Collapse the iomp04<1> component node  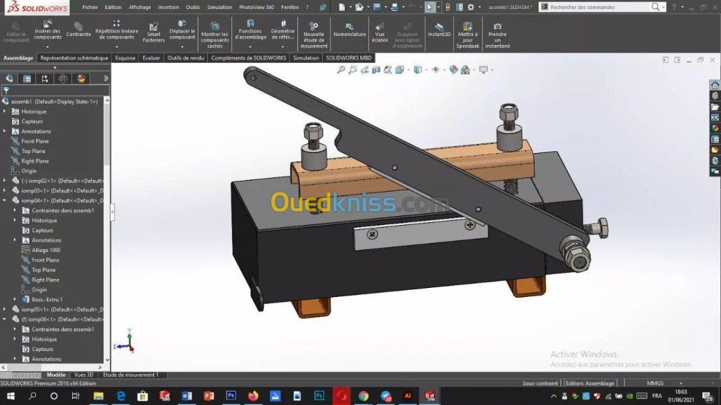click(5, 200)
